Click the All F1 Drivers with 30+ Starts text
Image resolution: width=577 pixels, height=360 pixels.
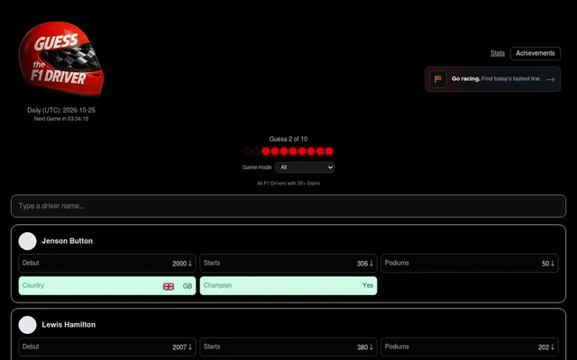[288, 184]
